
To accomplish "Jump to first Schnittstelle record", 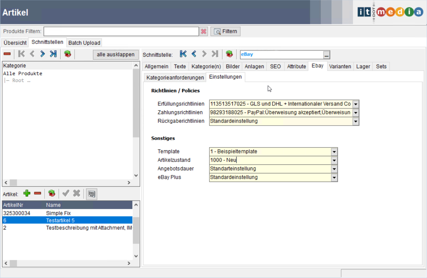I will pyautogui.click(x=183, y=54).
